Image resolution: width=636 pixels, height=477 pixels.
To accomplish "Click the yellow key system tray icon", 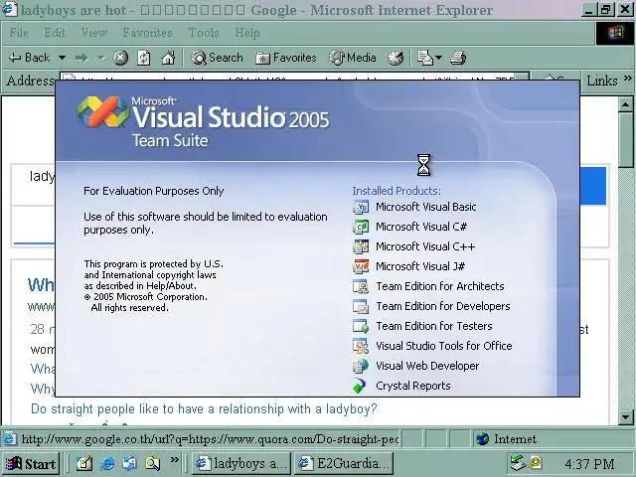I will [x=536, y=463].
